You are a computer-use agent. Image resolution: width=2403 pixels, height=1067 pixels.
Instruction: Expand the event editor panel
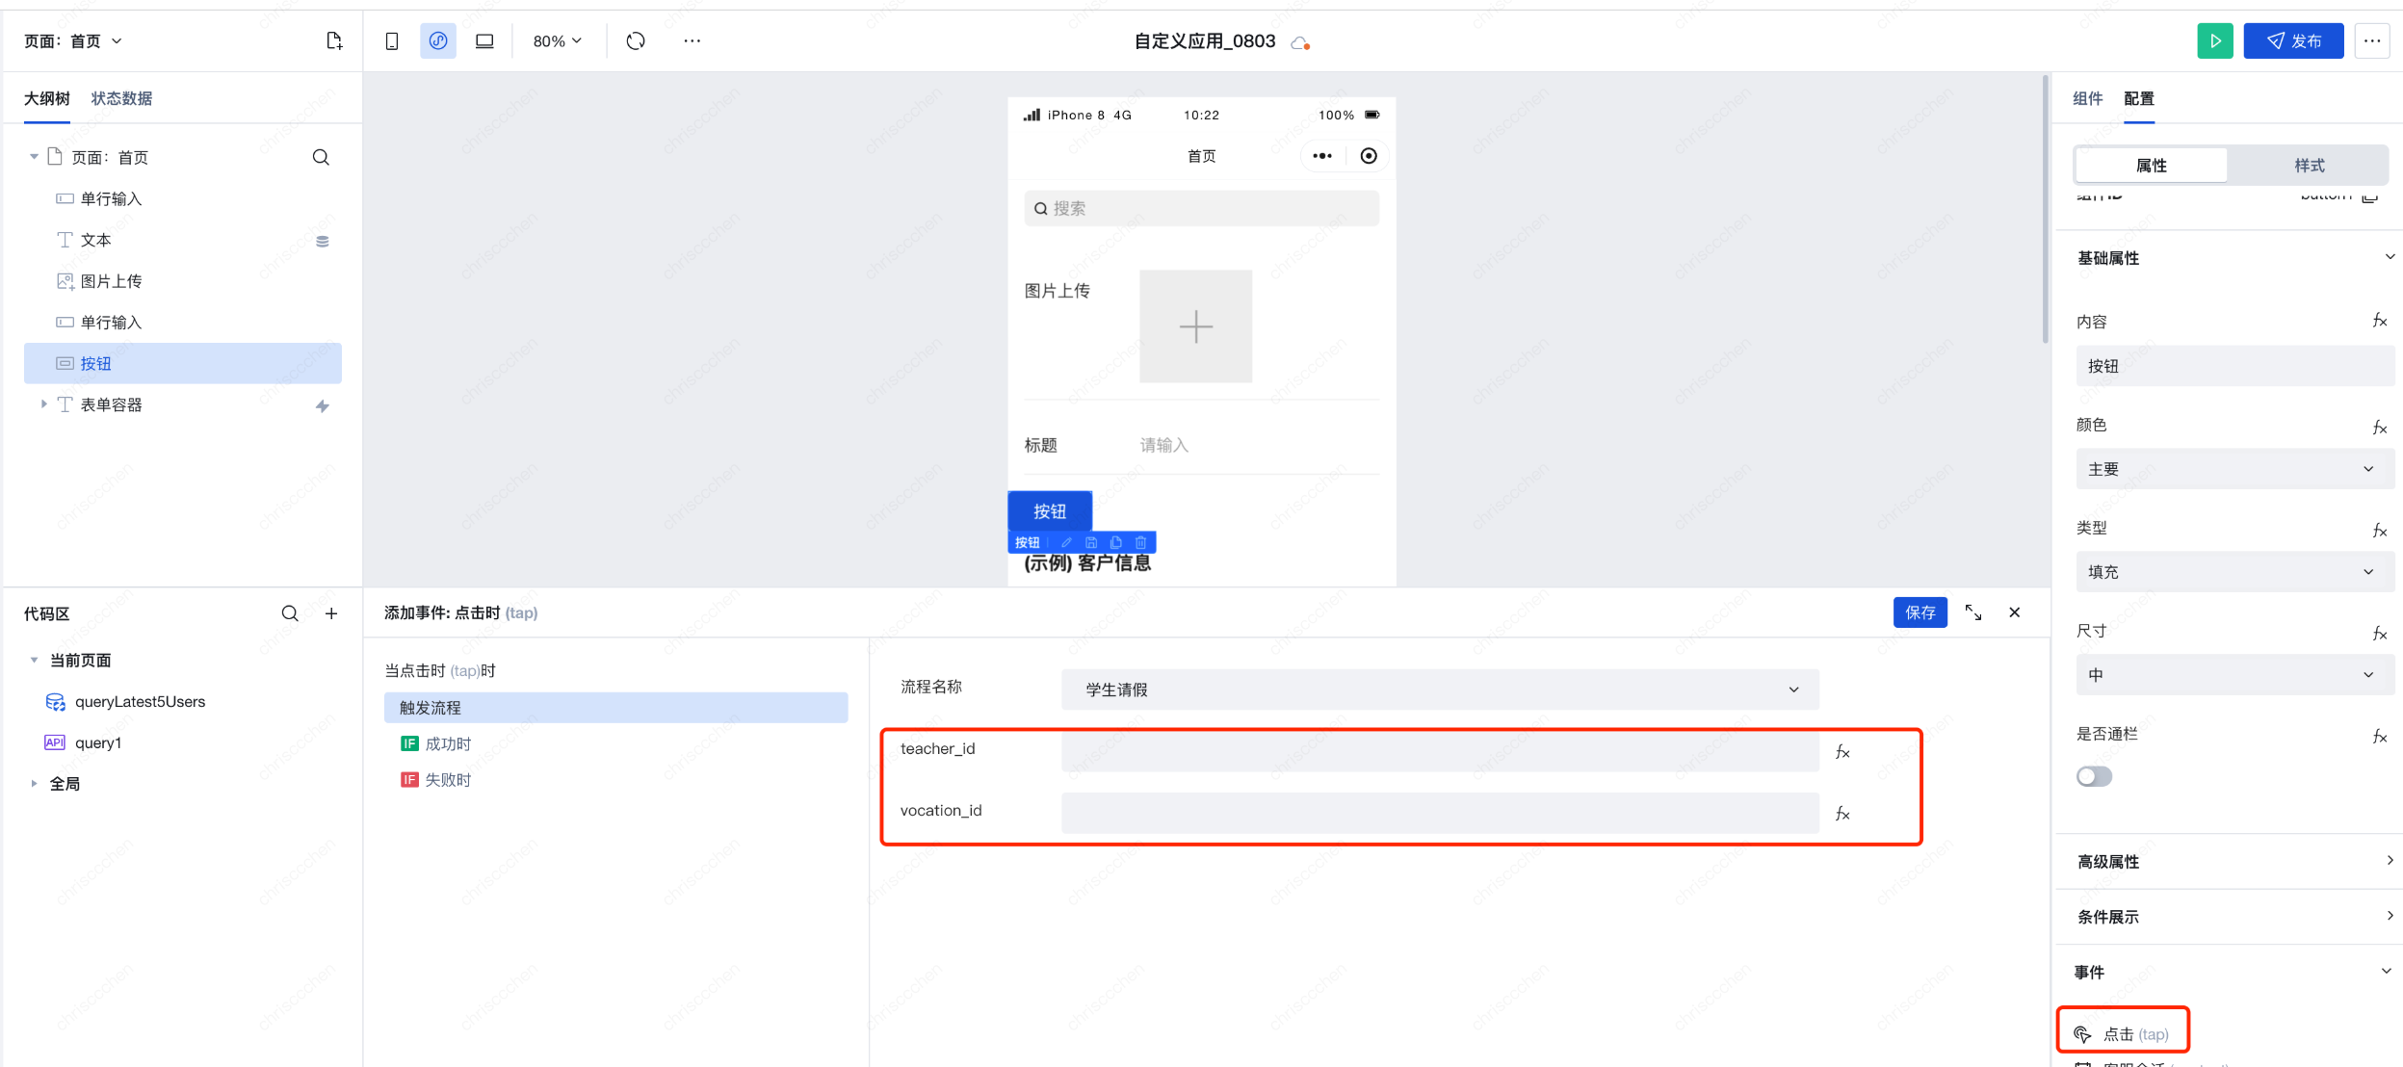1972,612
